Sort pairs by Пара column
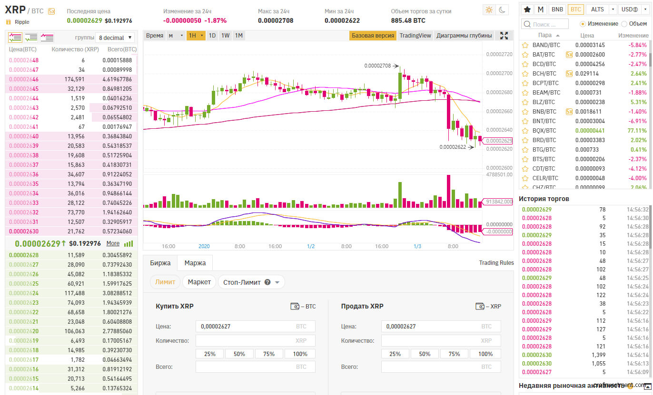Viewport: 653px width, 395px height. point(545,36)
